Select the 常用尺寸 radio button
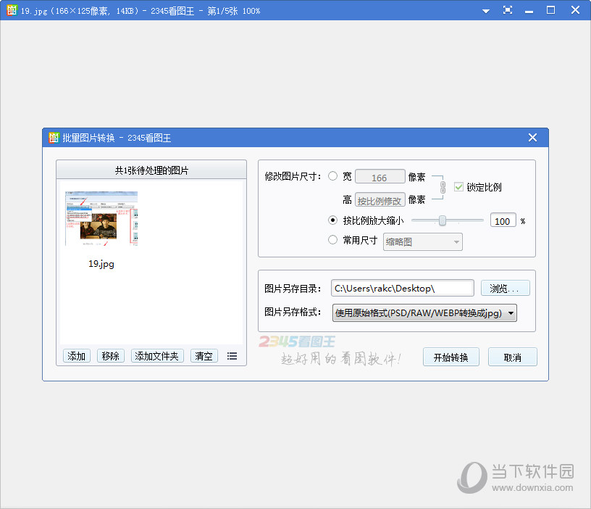 point(333,241)
